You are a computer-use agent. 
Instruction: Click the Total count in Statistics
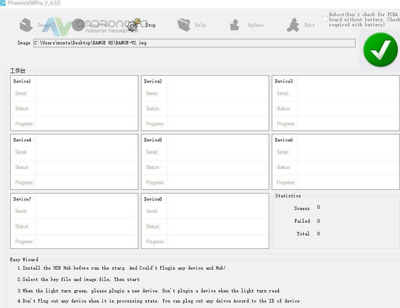coord(318,234)
